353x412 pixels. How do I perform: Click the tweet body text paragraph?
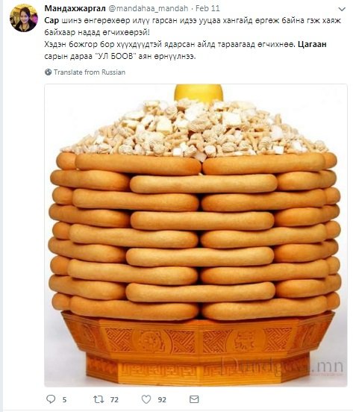[x=193, y=38]
